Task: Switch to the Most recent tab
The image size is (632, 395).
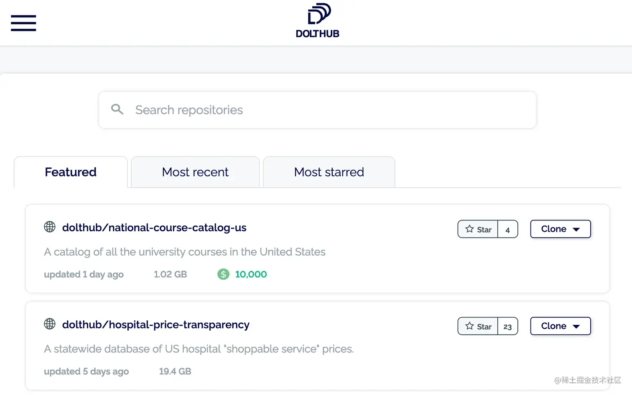Action: [195, 172]
